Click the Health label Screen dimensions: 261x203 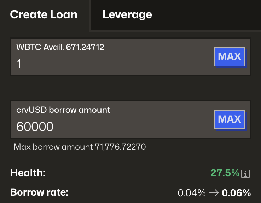(x=28, y=173)
